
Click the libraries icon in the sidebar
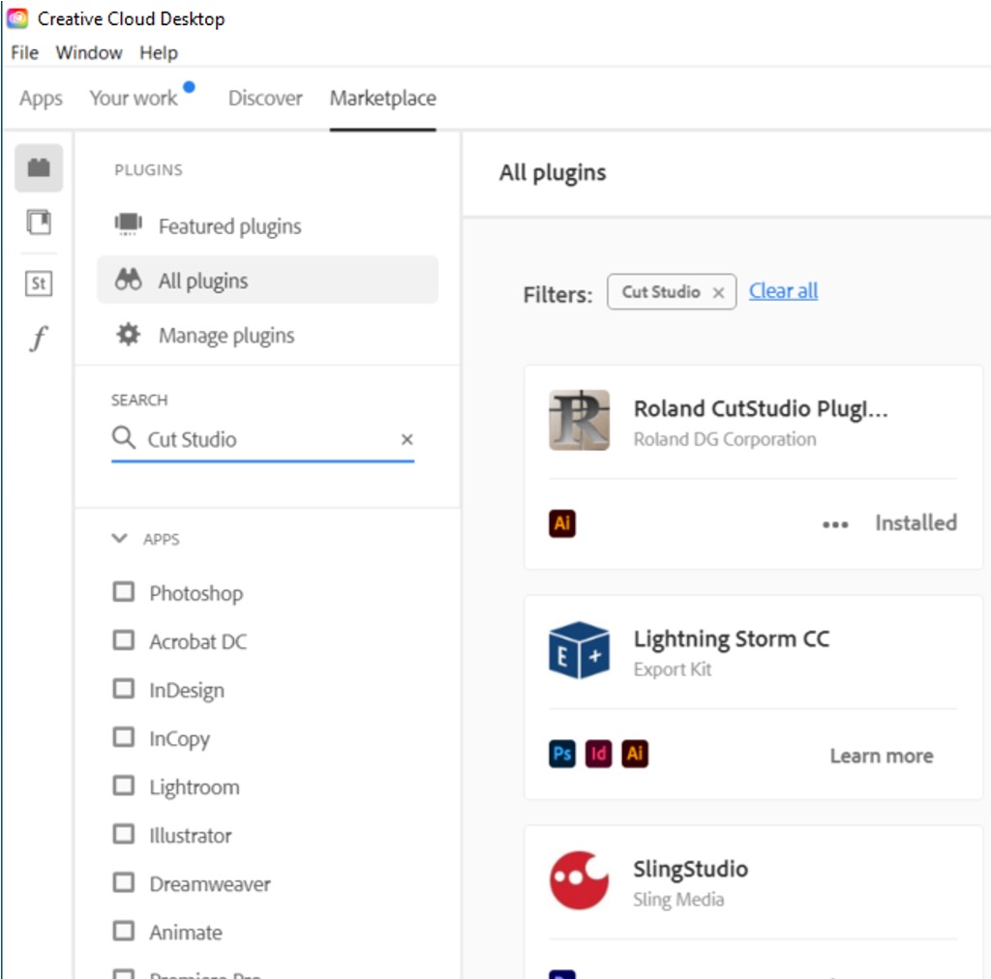[x=39, y=223]
